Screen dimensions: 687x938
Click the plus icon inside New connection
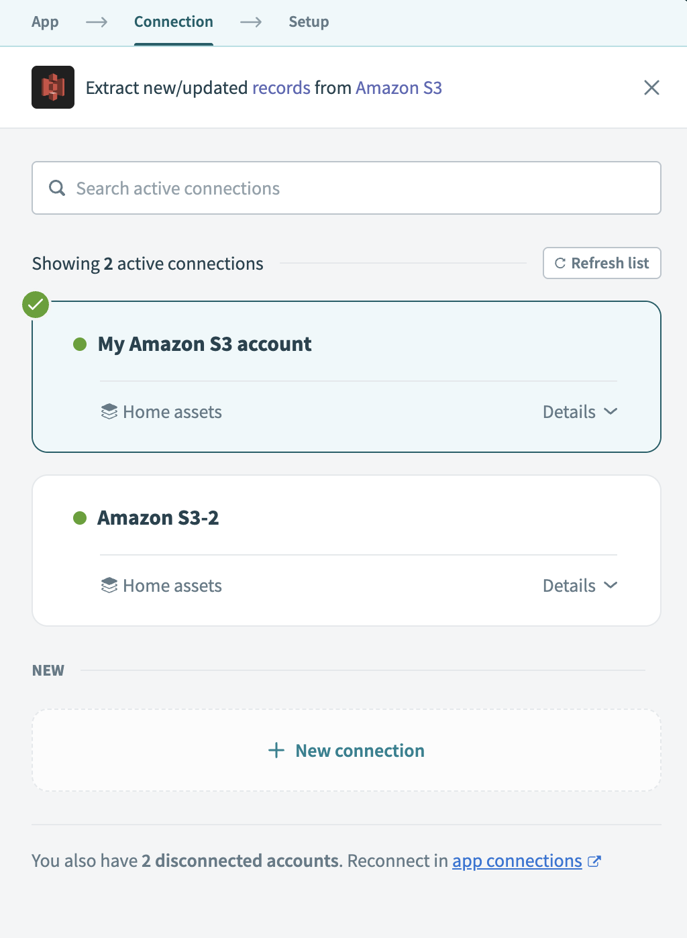(276, 750)
